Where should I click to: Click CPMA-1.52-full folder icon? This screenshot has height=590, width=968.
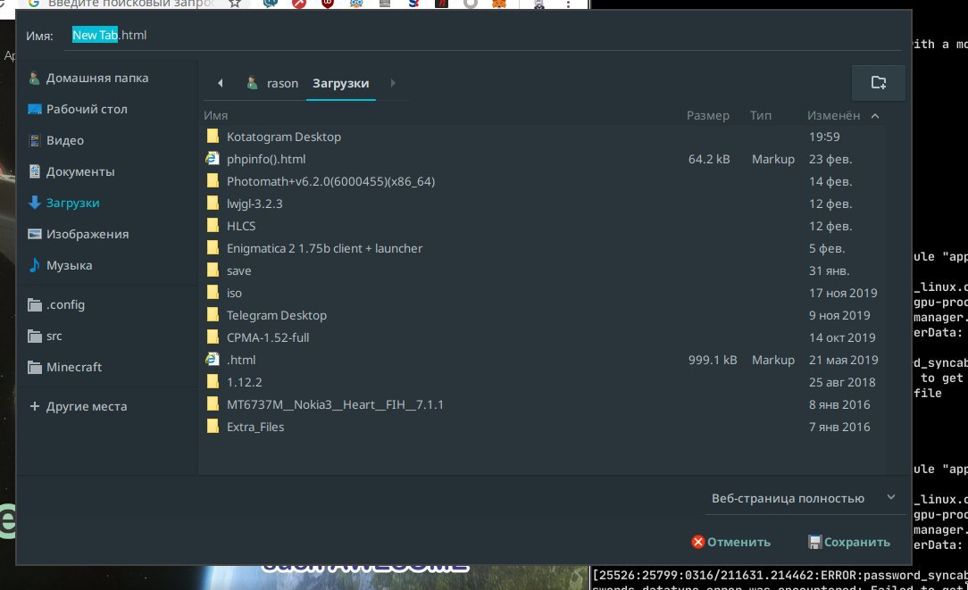(213, 337)
